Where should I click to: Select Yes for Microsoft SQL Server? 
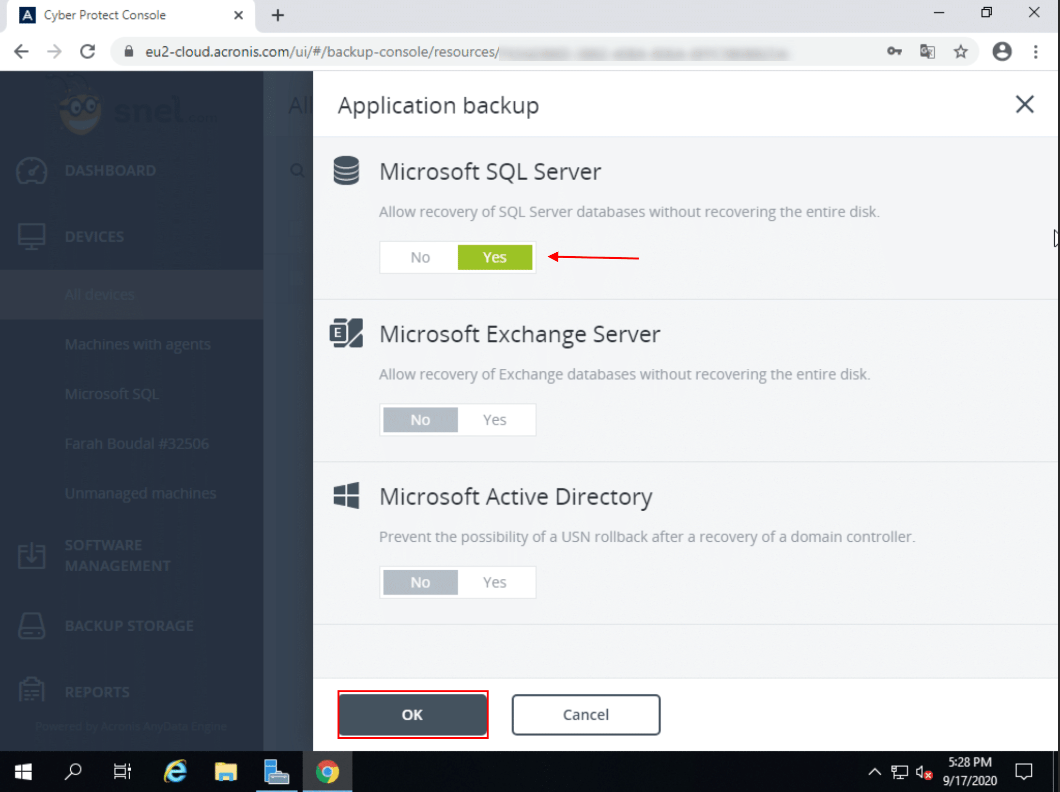tap(495, 257)
